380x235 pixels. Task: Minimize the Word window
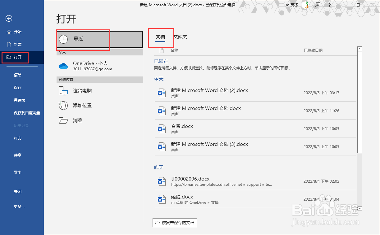(x=344, y=5)
